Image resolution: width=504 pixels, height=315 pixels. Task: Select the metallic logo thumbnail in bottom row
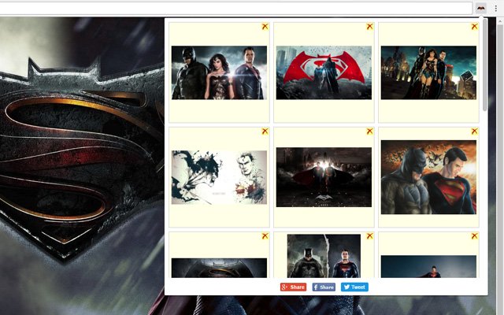(219, 268)
